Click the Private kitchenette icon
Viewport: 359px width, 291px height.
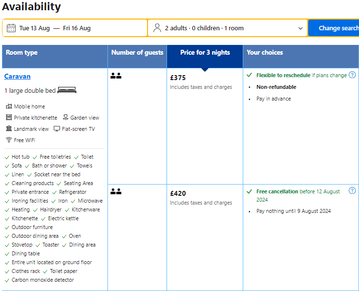tap(9, 118)
